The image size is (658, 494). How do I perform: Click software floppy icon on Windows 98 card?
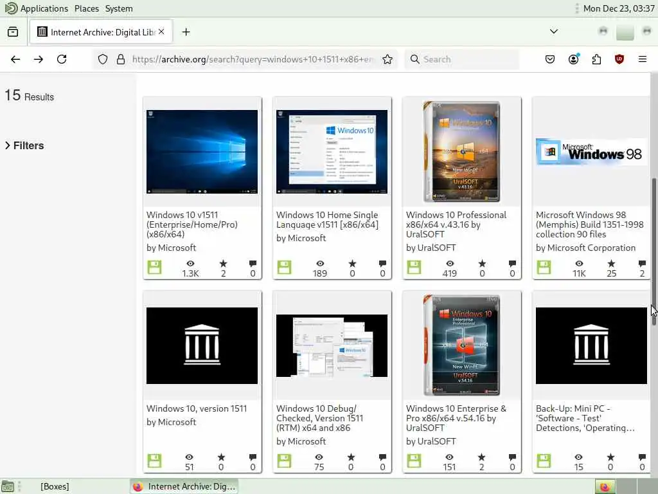544,267
